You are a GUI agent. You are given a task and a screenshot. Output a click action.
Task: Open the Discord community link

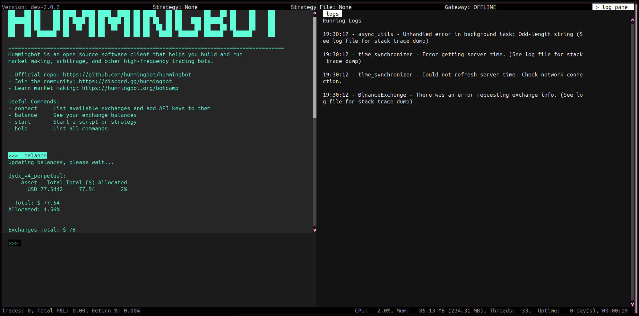pos(125,81)
